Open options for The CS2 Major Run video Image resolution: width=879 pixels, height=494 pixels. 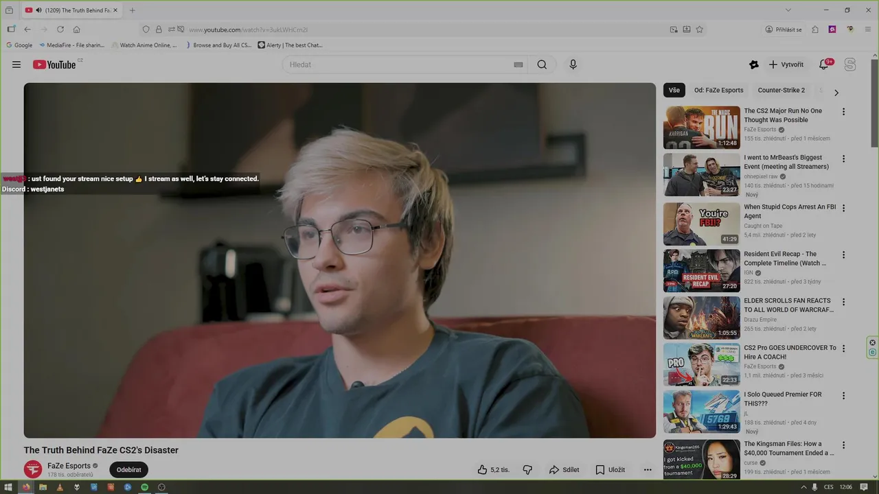(x=844, y=111)
